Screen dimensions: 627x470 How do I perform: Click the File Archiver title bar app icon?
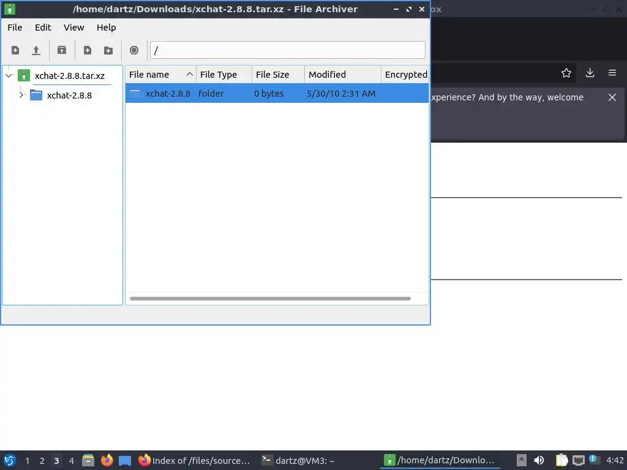pos(10,9)
